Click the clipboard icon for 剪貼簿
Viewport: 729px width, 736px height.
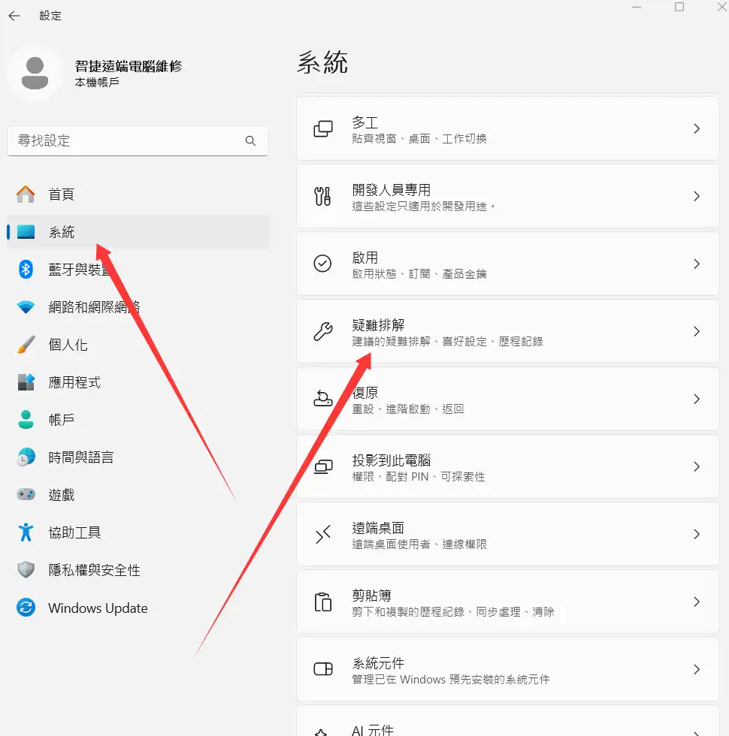[x=322, y=602]
